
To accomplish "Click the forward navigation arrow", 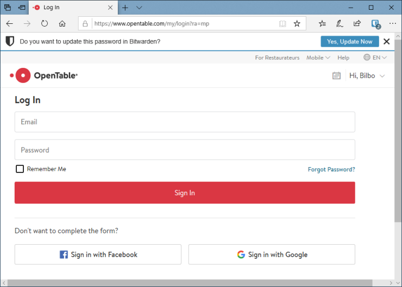I will (27, 23).
